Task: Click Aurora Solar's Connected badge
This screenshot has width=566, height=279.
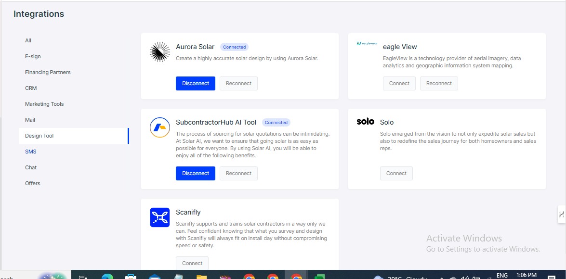Action: pos(234,47)
